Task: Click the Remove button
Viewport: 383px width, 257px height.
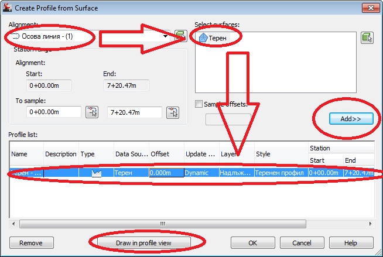Action: coord(32,243)
